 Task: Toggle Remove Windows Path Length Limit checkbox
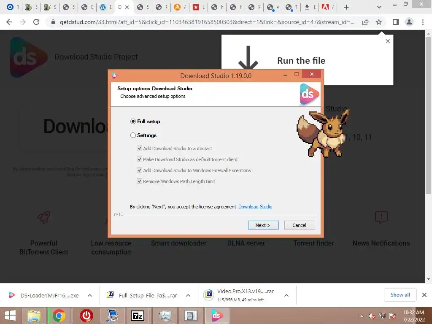pos(139,181)
